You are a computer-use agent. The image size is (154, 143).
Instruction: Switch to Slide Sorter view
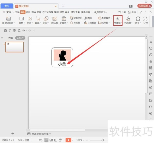(51, 140)
